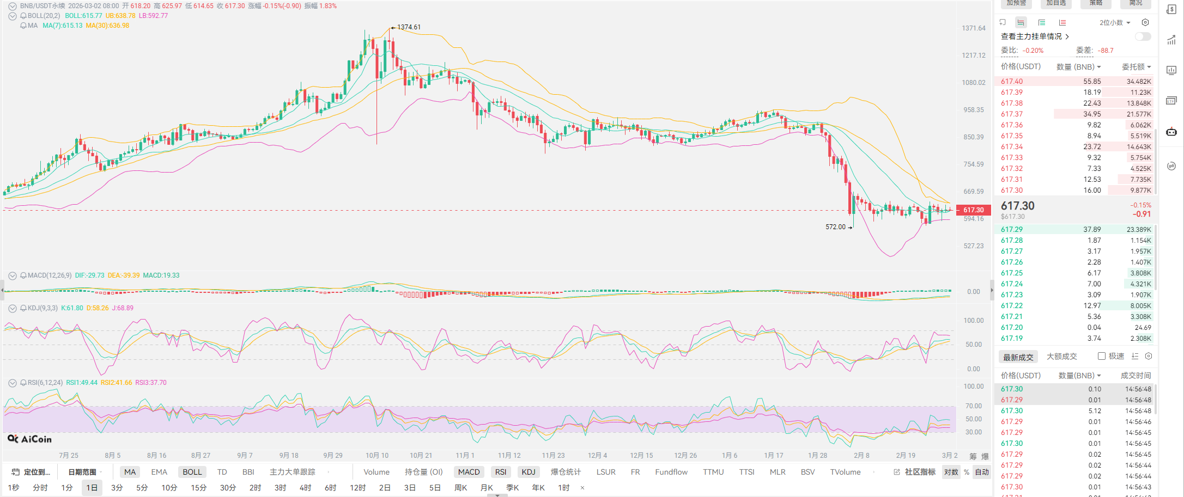Open latest trades settings hexagon icon
The height and width of the screenshot is (497, 1184).
[1149, 356]
